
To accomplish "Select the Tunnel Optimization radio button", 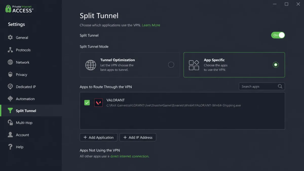I will pyautogui.click(x=171, y=65).
